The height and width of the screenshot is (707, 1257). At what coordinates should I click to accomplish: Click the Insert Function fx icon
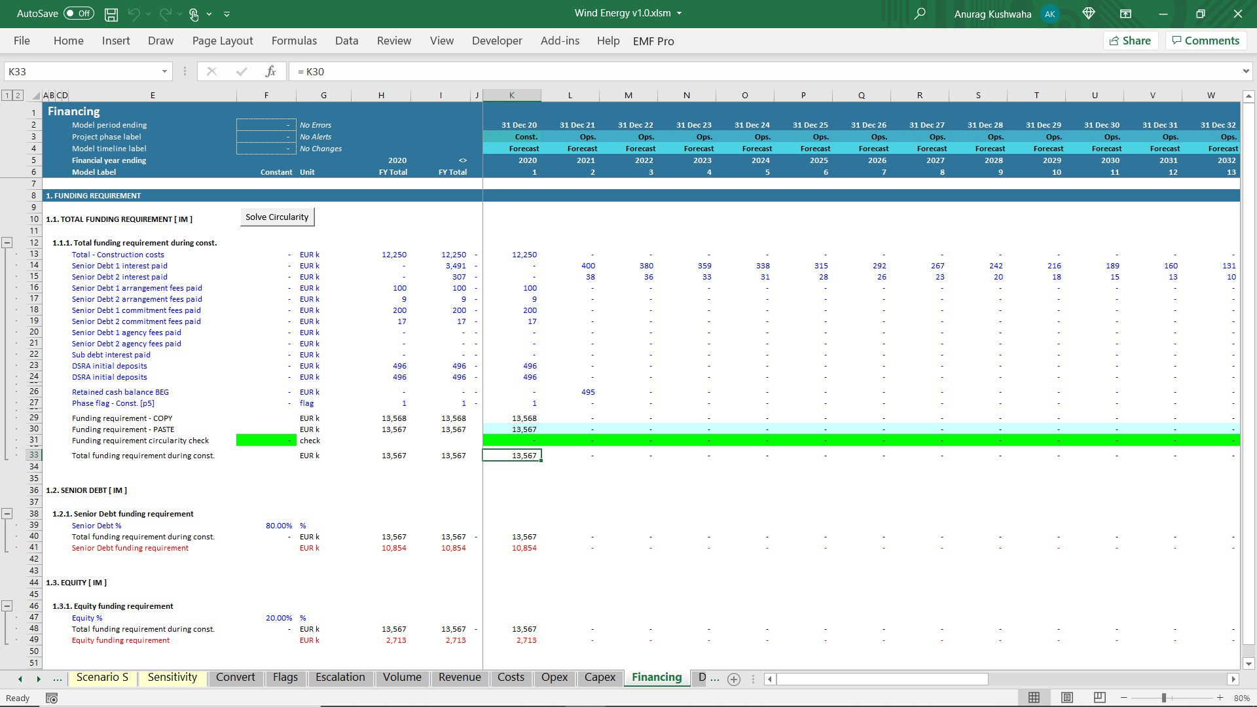(x=270, y=71)
